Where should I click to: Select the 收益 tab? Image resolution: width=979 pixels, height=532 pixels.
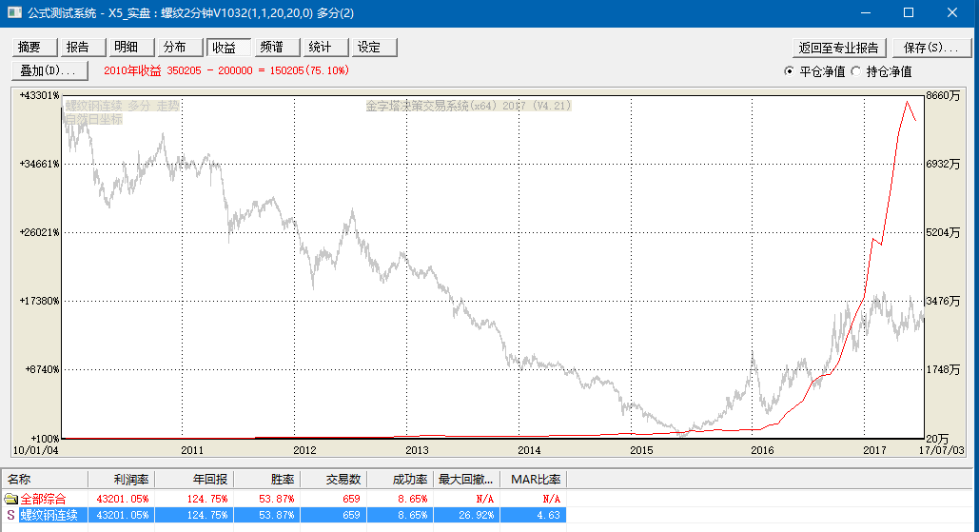(x=229, y=48)
